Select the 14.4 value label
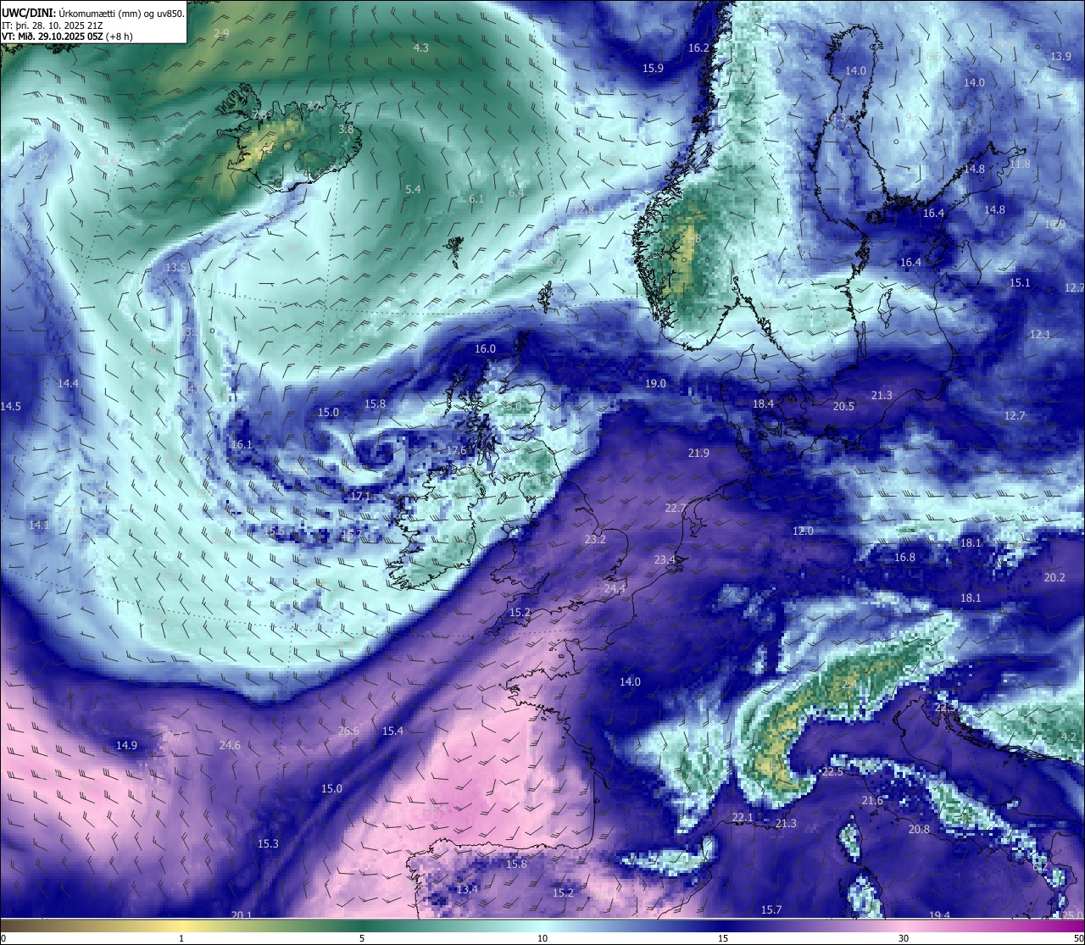 coord(68,383)
